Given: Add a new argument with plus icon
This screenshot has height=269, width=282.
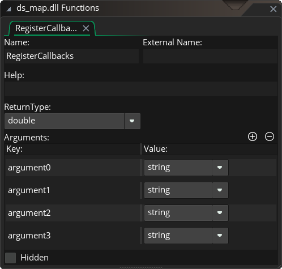Looking at the screenshot, I should click(x=253, y=136).
